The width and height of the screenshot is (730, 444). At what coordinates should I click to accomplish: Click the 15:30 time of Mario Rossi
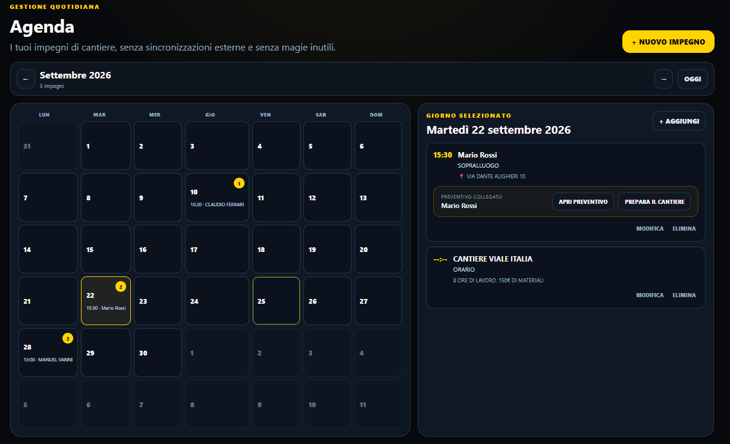(443, 155)
